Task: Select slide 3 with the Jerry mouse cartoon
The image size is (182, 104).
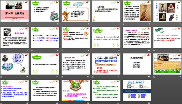Action: 76,11
